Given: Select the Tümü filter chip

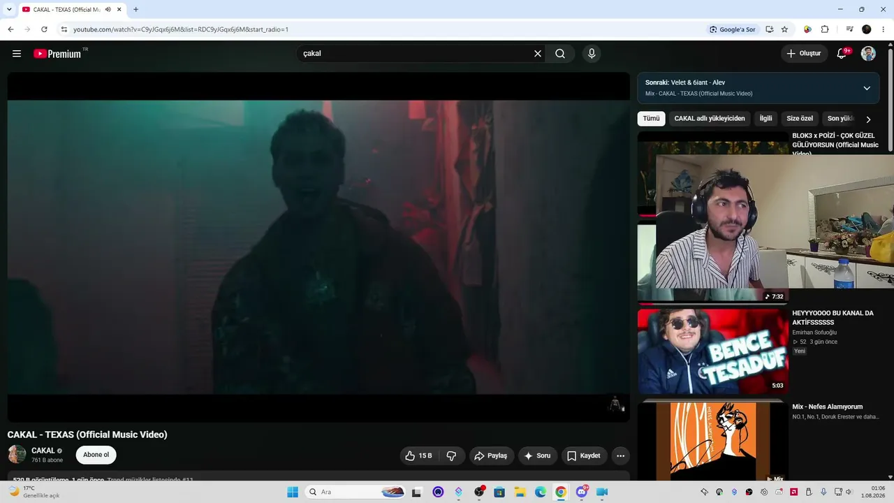Looking at the screenshot, I should [x=651, y=119].
